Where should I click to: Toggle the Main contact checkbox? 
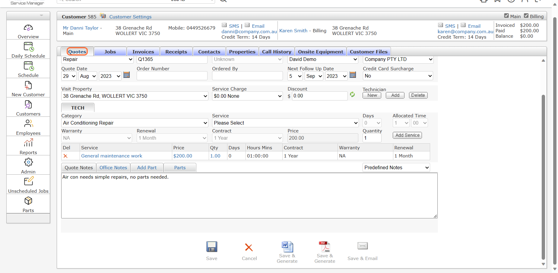point(506,16)
